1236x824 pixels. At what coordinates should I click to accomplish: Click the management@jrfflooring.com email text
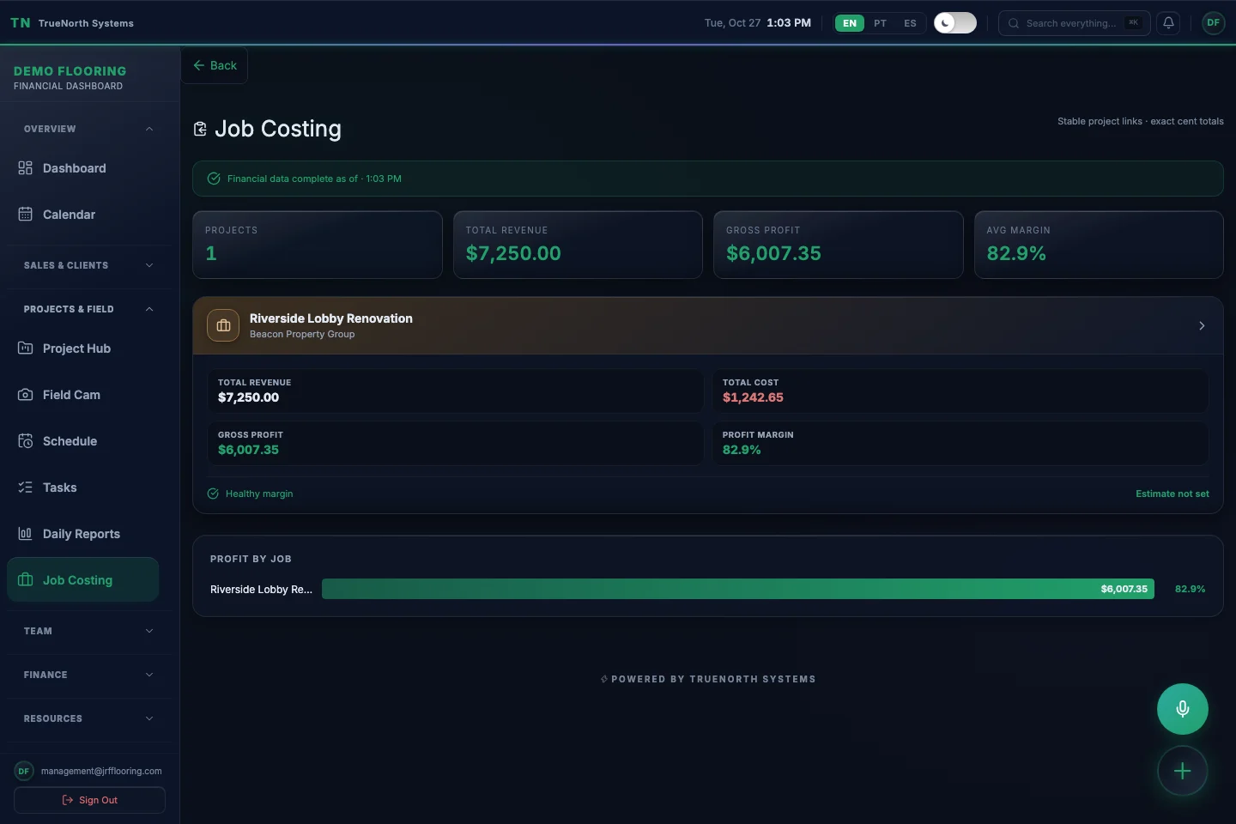[x=101, y=771]
